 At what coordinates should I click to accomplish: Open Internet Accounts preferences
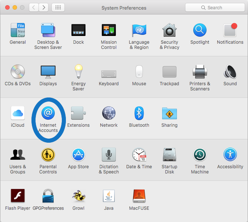48,113
